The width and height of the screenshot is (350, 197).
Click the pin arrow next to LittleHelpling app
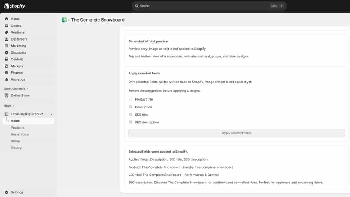click(51, 114)
